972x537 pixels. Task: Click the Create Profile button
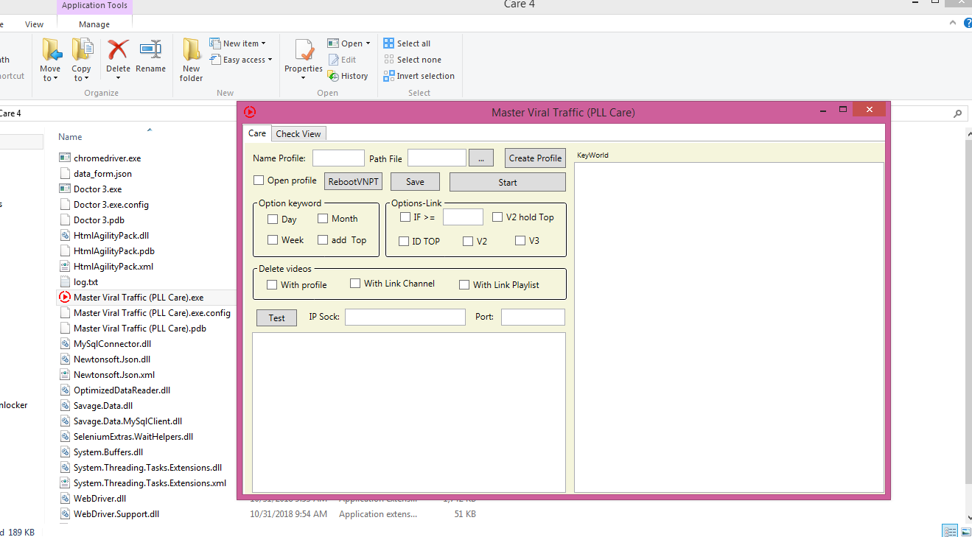[535, 158]
